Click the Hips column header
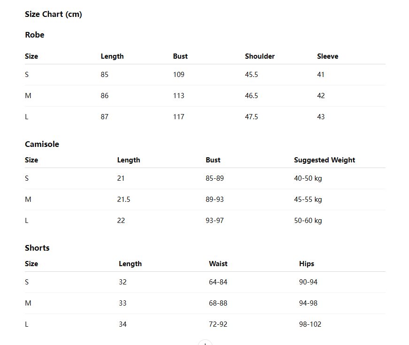Image resolution: width=409 pixels, height=345 pixels. 307,264
